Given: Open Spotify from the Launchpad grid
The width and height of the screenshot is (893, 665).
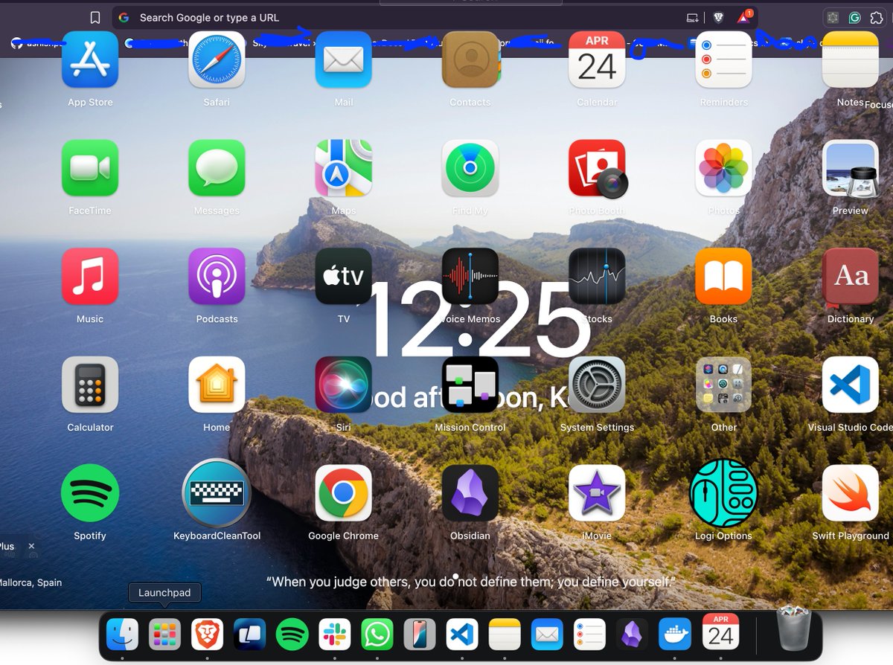Looking at the screenshot, I should (x=90, y=493).
